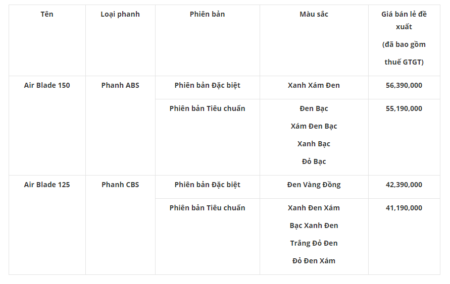Click the Xám Đen Bạc color entry
This screenshot has width=450, height=284.
314,126
